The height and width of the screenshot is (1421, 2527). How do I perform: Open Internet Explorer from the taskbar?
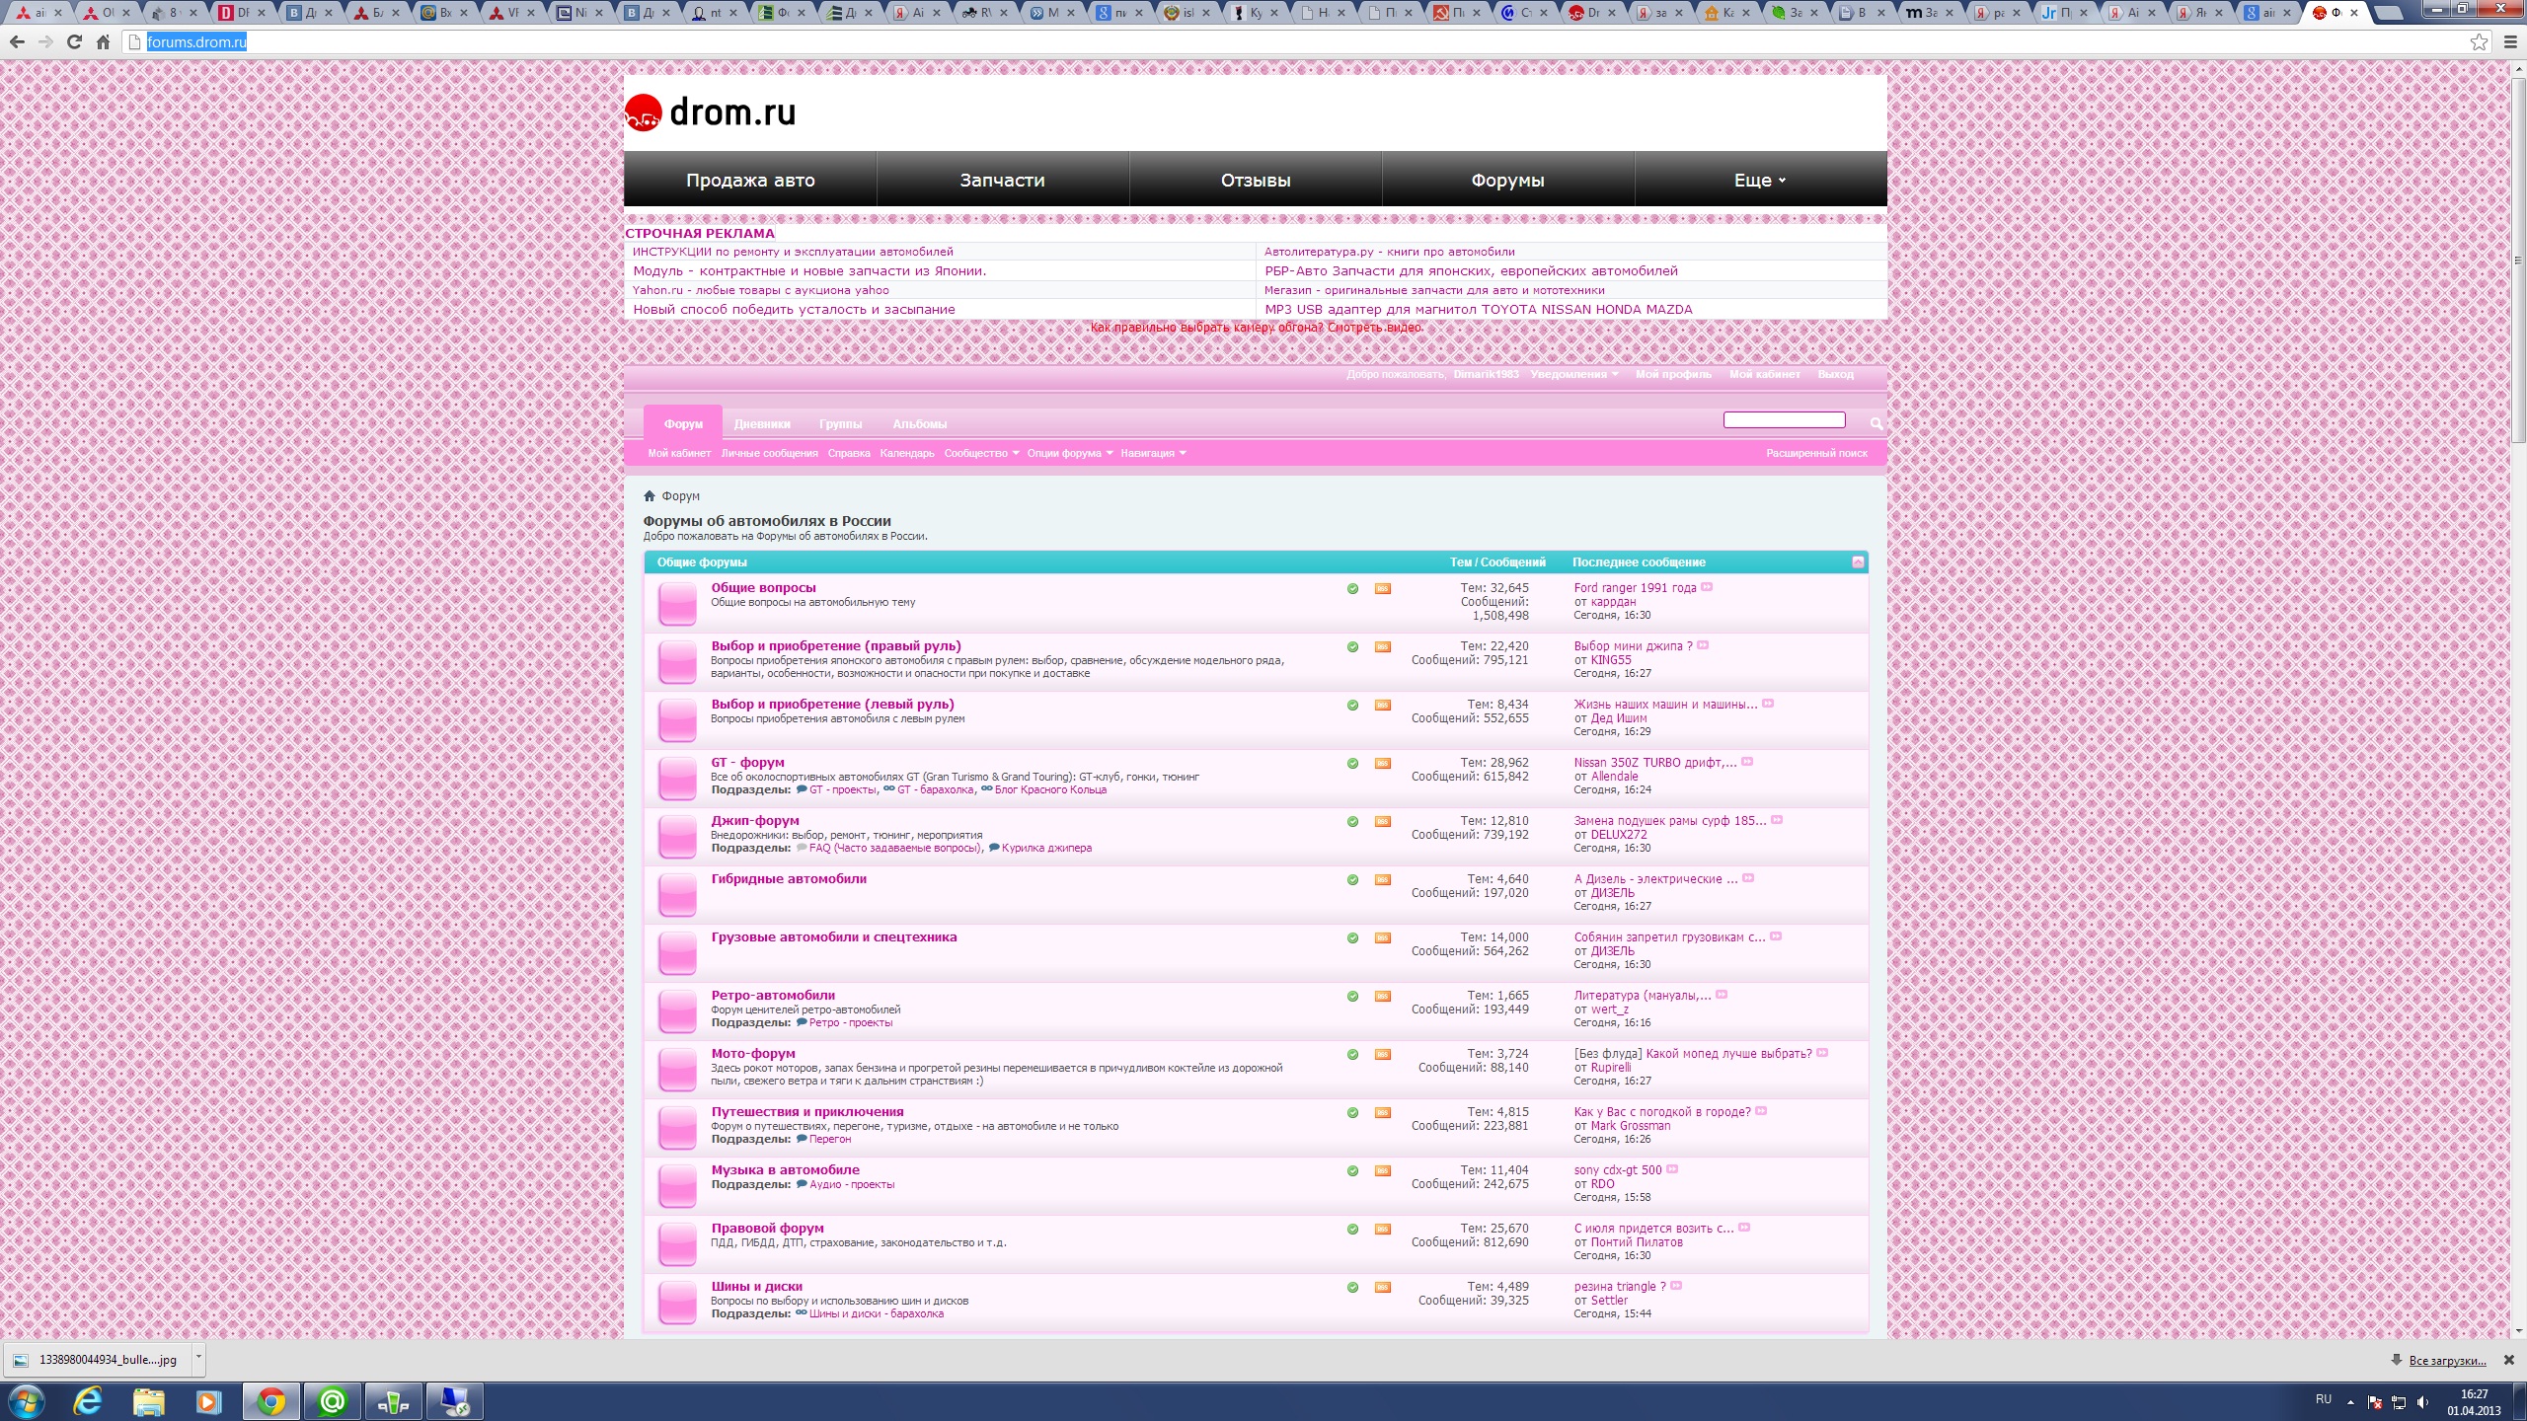(x=88, y=1401)
